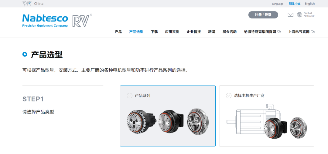Viewport: 328px width, 154px height.
Task: Open the Global Network globe icon
Action: click(x=299, y=15)
